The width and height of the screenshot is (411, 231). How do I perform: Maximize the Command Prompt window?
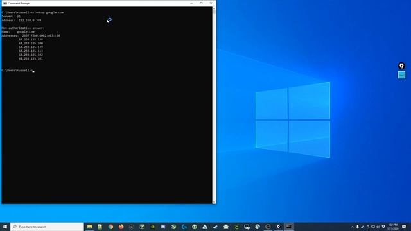(x=201, y=3)
